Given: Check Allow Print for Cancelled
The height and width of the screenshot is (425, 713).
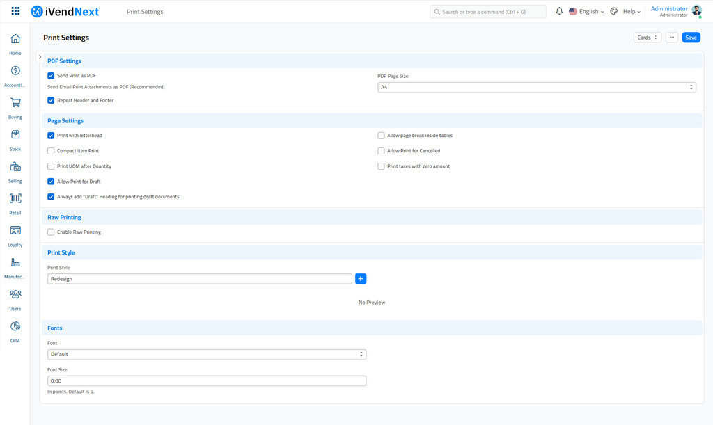Looking at the screenshot, I should point(381,150).
